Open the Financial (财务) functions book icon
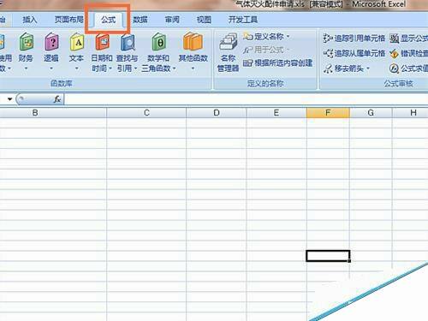The width and height of the screenshot is (428, 321). [x=26, y=42]
